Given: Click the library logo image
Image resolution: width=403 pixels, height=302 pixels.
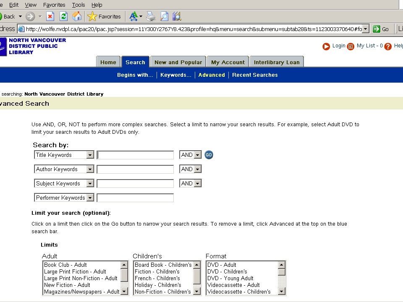Looking at the screenshot, I should pos(3,47).
